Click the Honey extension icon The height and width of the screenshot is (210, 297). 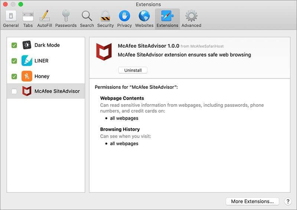pyautogui.click(x=27, y=76)
